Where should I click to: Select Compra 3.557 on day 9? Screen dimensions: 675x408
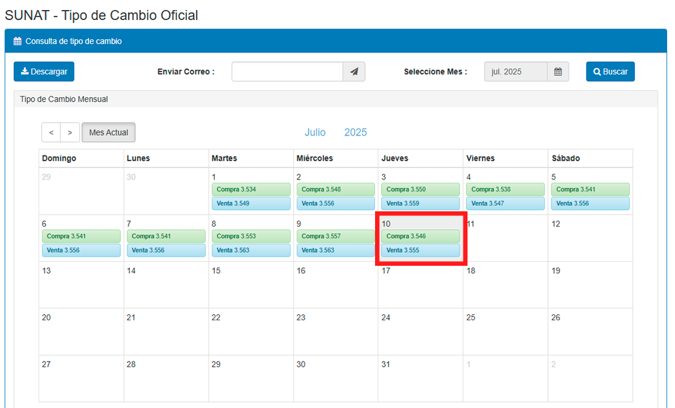tap(336, 236)
